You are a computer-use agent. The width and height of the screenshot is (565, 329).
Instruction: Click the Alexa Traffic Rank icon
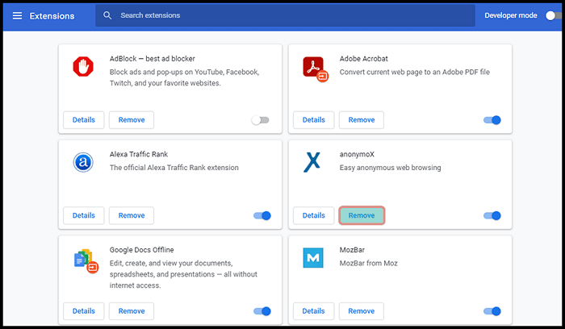(83, 162)
